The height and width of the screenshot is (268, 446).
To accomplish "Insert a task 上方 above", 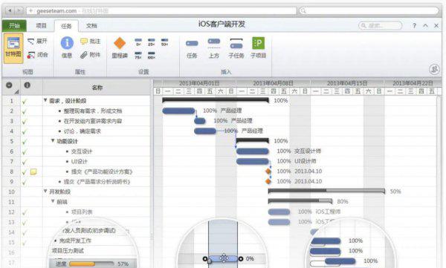I will 214,48.
